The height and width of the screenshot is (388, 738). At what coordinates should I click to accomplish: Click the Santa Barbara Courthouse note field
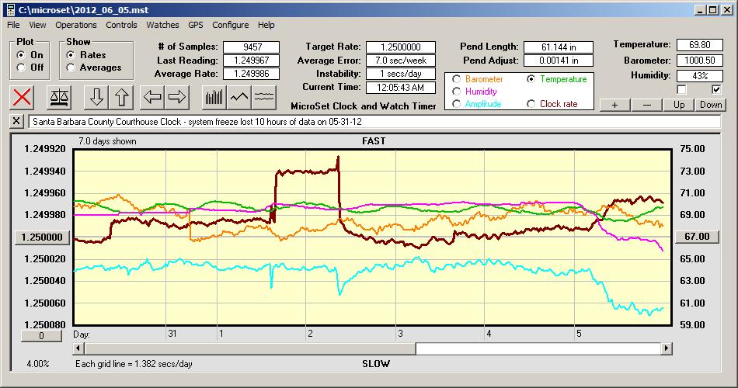click(x=374, y=121)
